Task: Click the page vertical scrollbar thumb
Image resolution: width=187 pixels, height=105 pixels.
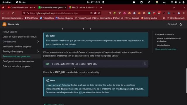Action: click(186, 80)
